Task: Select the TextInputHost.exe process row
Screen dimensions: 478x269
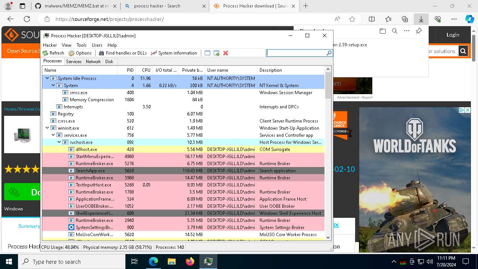Action: pyautogui.click(x=183, y=185)
